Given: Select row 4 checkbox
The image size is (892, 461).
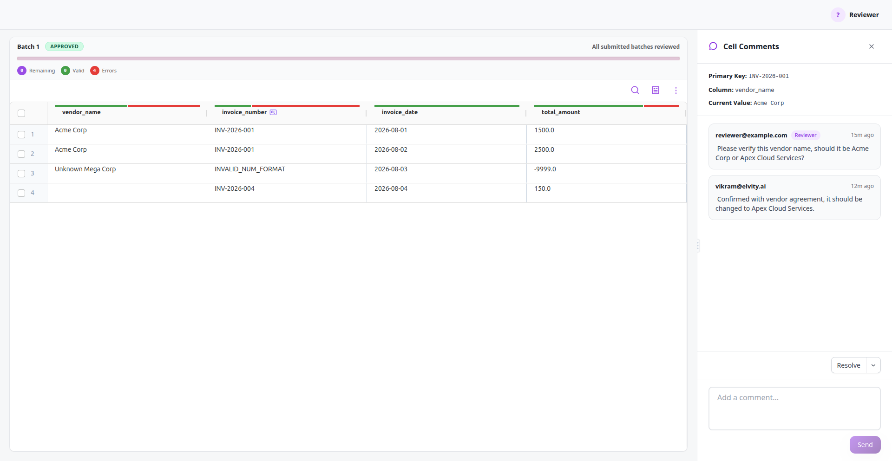Looking at the screenshot, I should click(x=21, y=193).
